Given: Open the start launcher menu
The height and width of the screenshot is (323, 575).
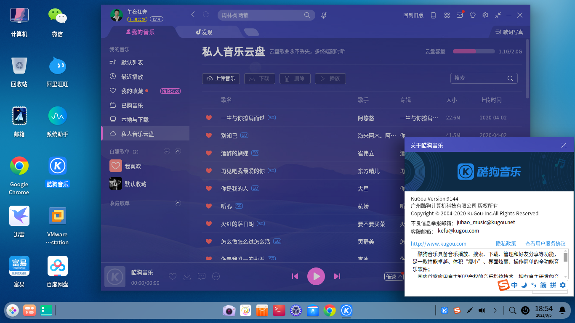Looking at the screenshot, I should pos(13,310).
